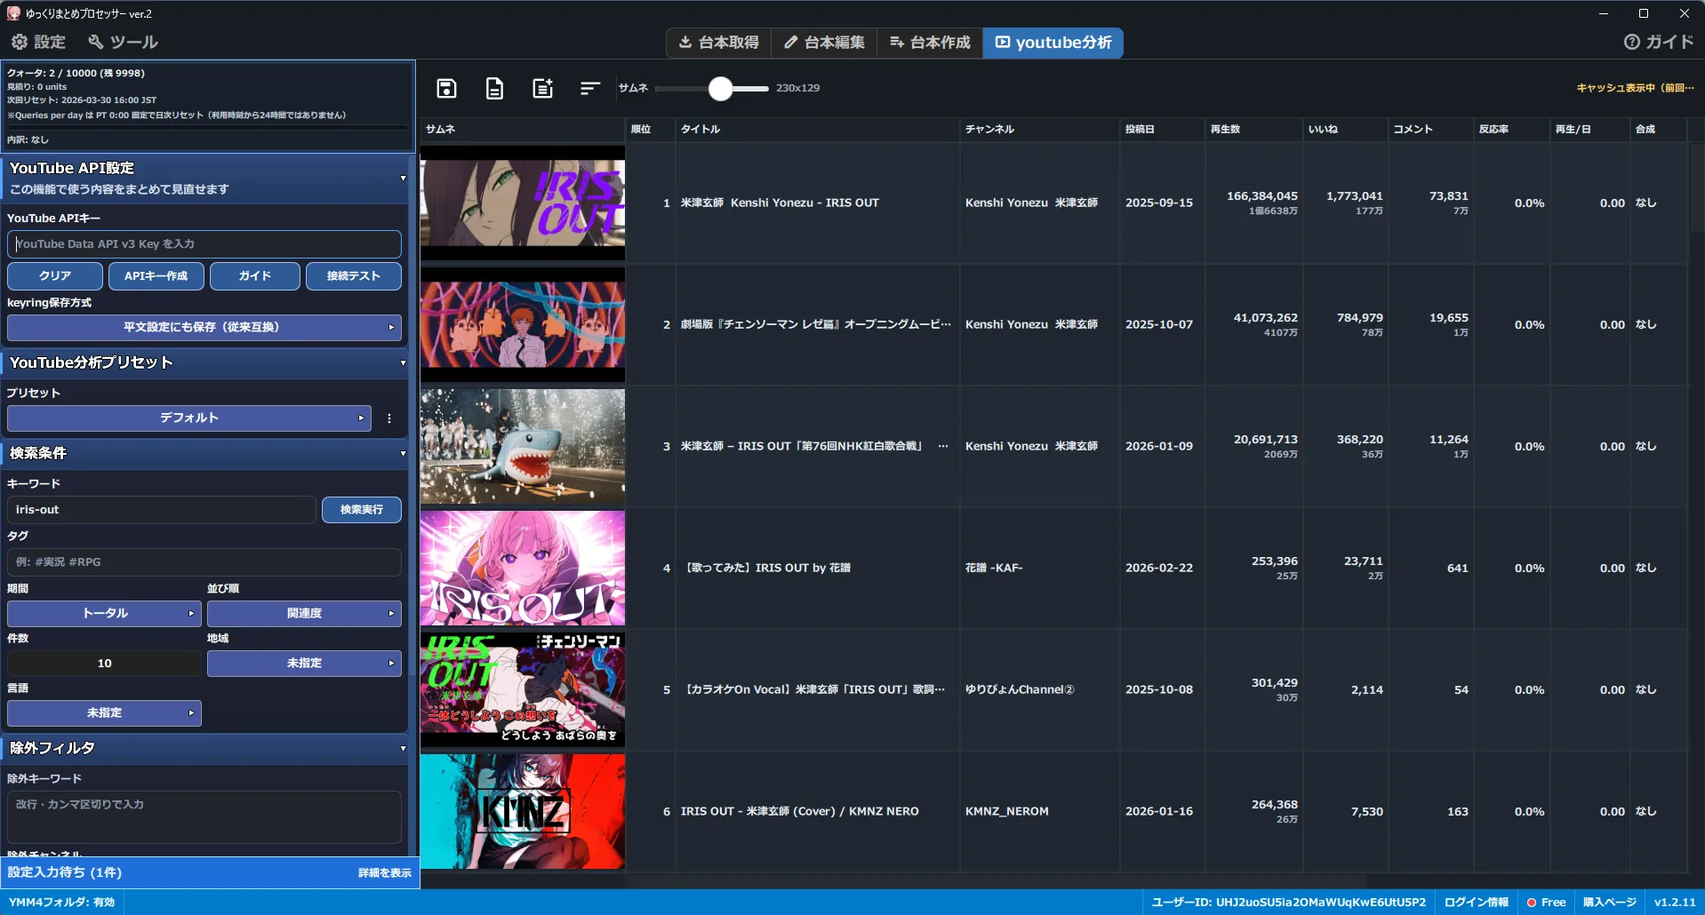Click the タイトル column header
Image resolution: width=1705 pixels, height=915 pixels.
(817, 130)
